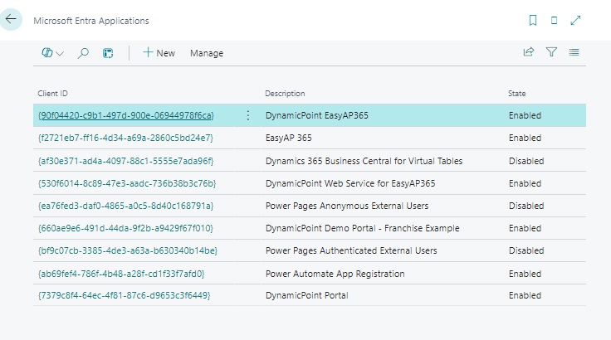Screen dimensions: 611x340
Task: Open row options for DynamicPoint EasyAP365
Action: point(248,115)
